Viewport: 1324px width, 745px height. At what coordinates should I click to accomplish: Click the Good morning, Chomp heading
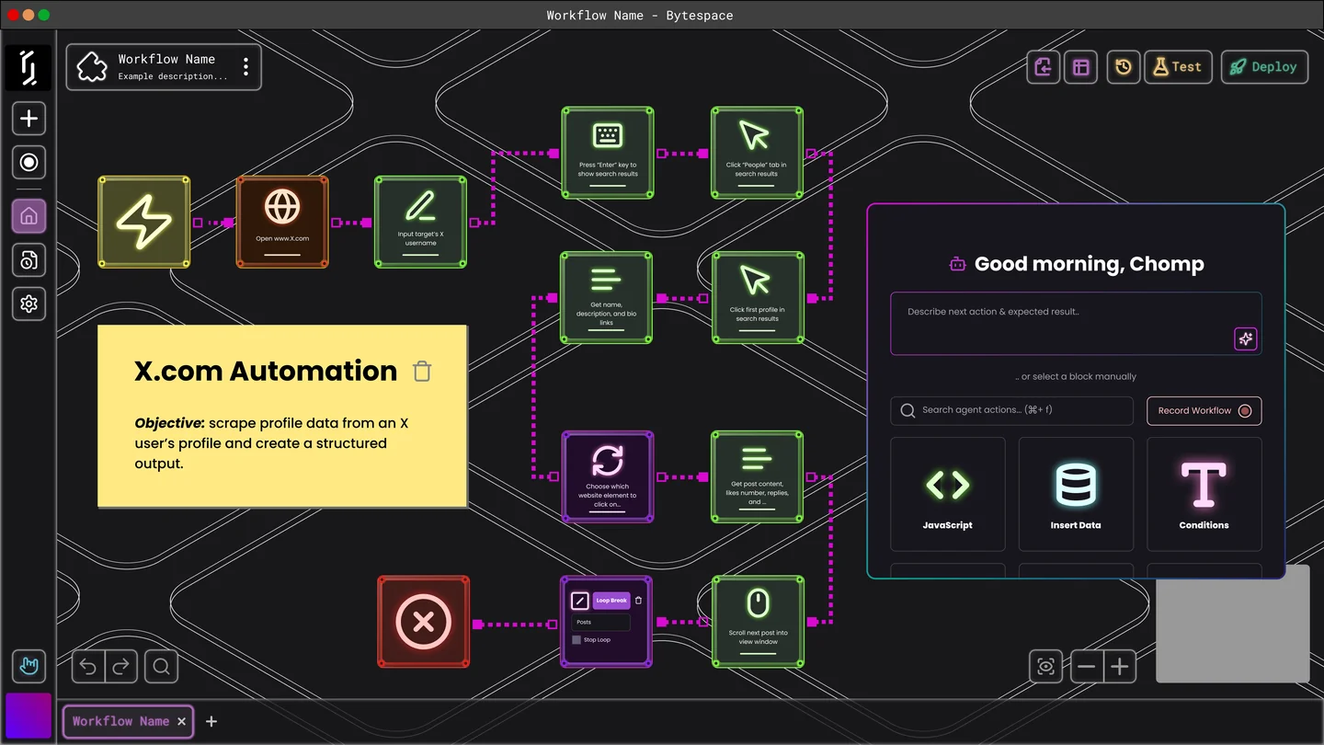coord(1089,264)
